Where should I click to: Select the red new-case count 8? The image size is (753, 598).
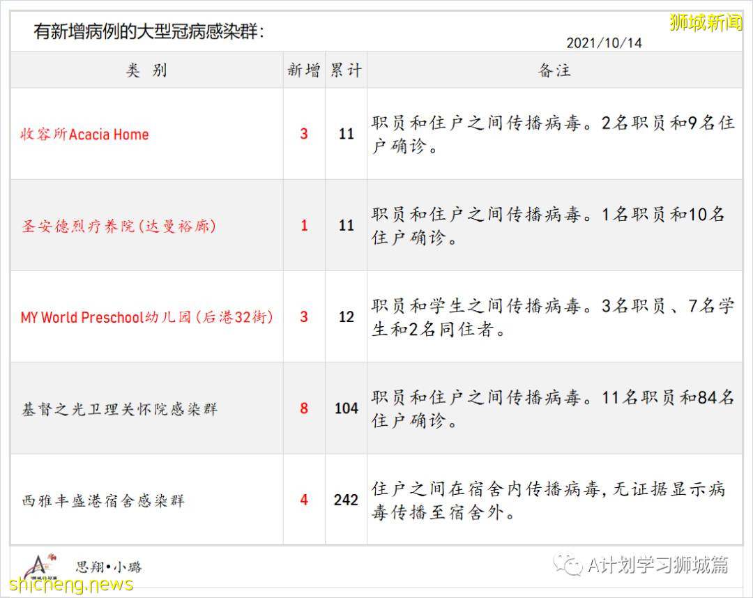[x=303, y=409]
